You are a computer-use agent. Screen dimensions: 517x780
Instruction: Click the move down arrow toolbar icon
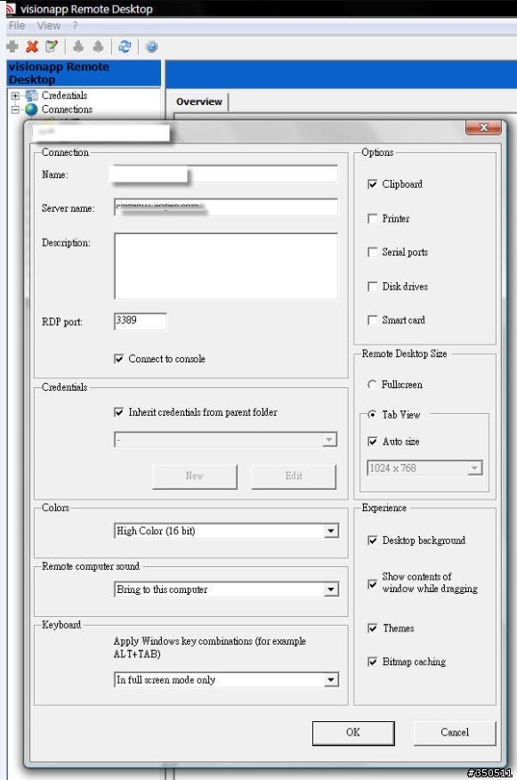pyautogui.click(x=99, y=47)
